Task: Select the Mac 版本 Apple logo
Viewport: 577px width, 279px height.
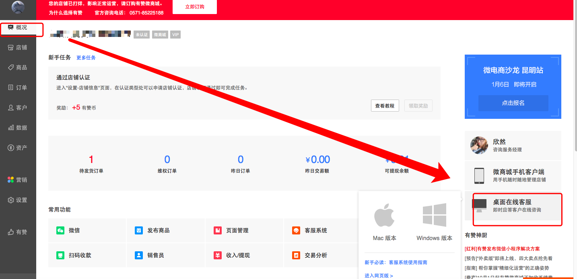Action: point(384,215)
